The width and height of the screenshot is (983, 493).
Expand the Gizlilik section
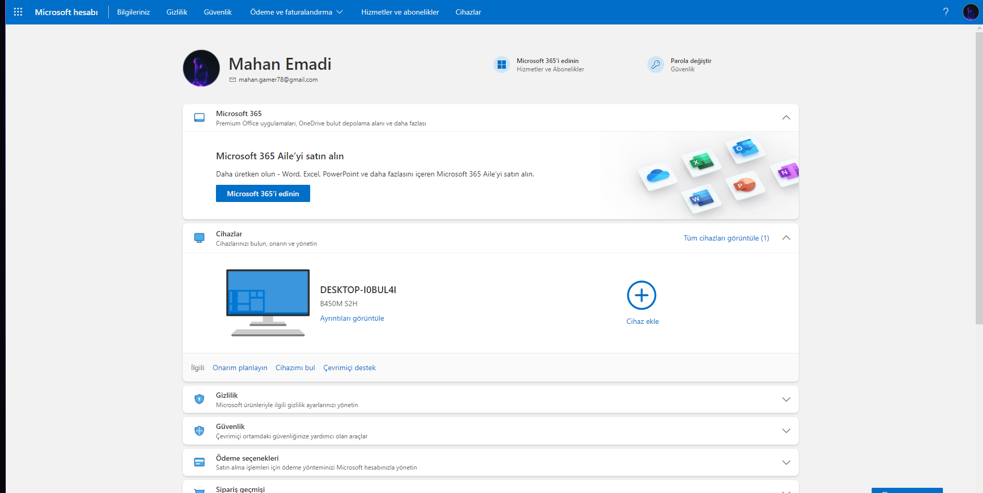786,399
